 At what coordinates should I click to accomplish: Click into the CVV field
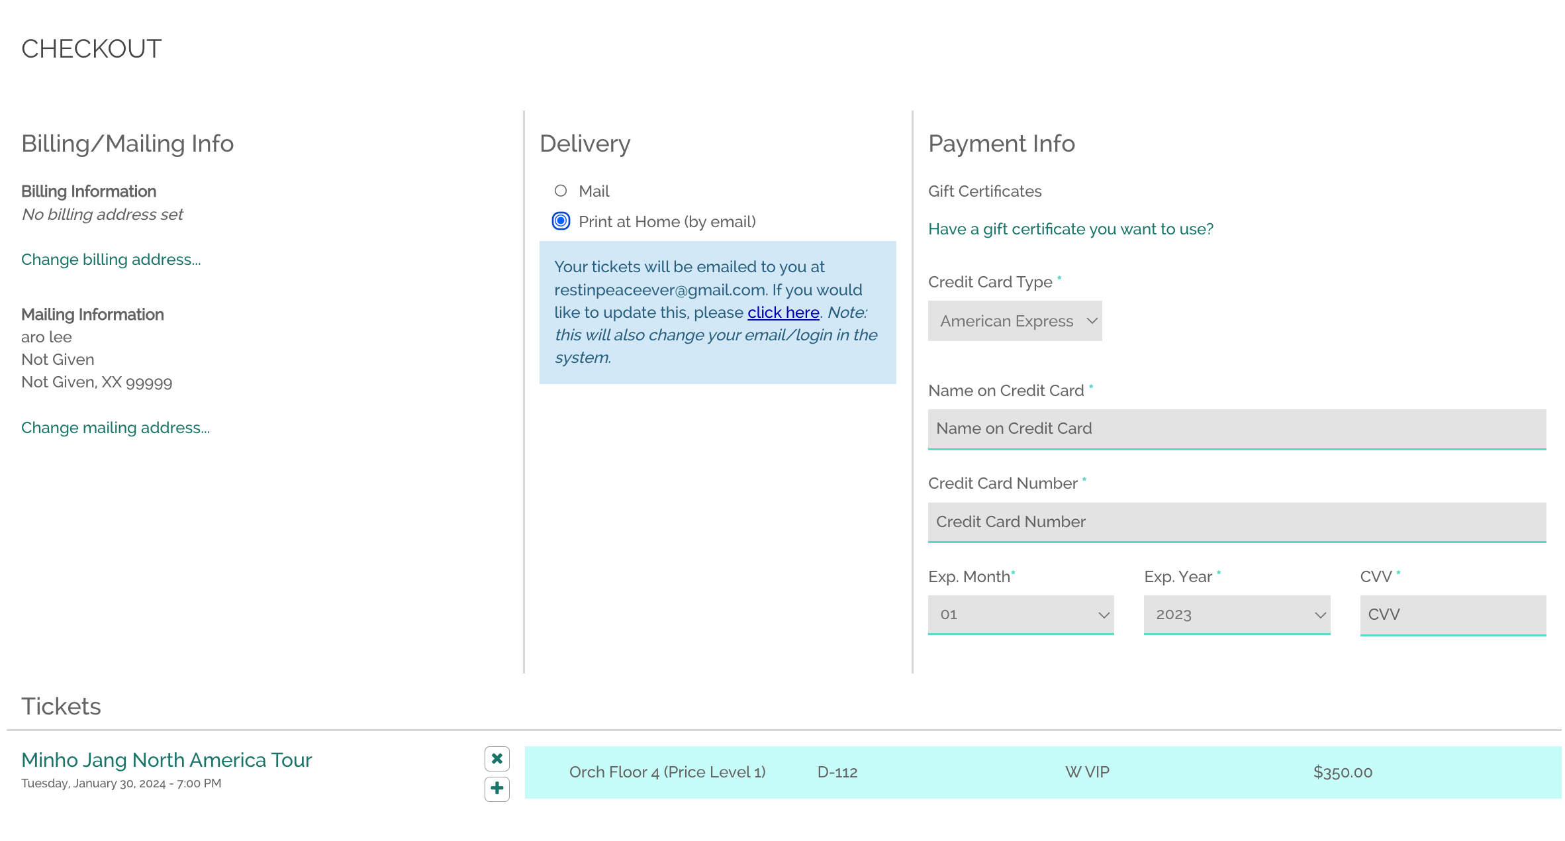point(1452,615)
